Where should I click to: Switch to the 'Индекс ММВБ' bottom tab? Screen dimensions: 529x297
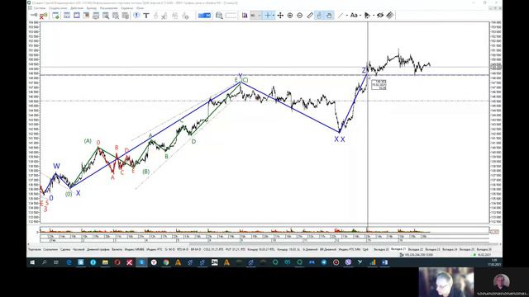click(134, 249)
